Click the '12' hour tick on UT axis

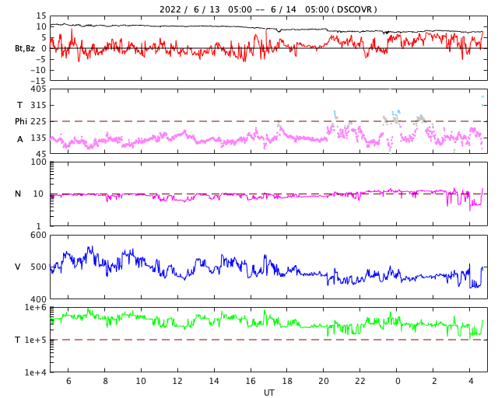point(177,381)
